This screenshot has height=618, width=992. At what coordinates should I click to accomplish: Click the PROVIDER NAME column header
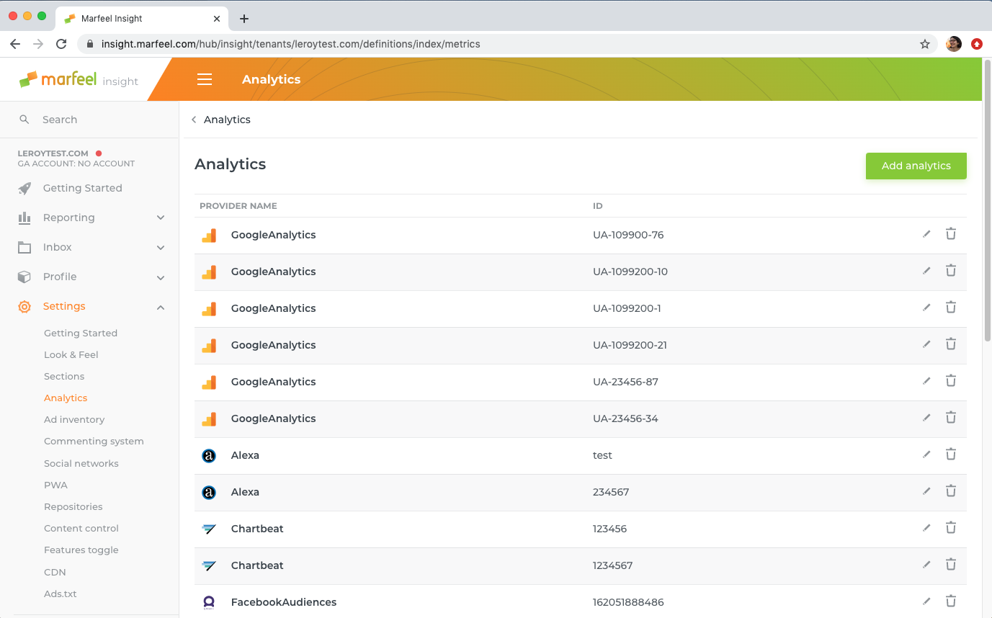[x=238, y=206]
